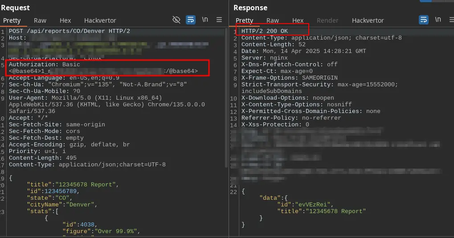The image size is (454, 238).
Task: Switch to the Hex tab in Request
Action: 65,20
